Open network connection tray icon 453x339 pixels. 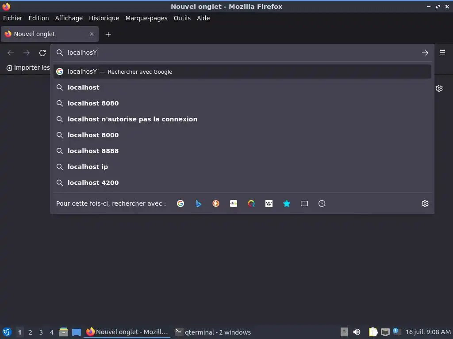[x=385, y=332]
